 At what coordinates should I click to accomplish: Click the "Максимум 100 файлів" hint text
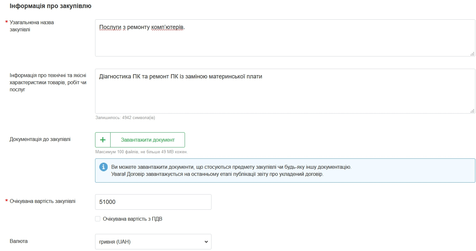[141, 152]
